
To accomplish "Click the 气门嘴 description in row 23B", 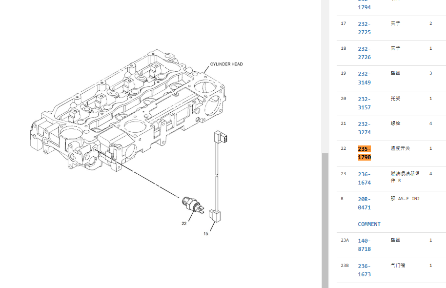I will click(x=398, y=265).
